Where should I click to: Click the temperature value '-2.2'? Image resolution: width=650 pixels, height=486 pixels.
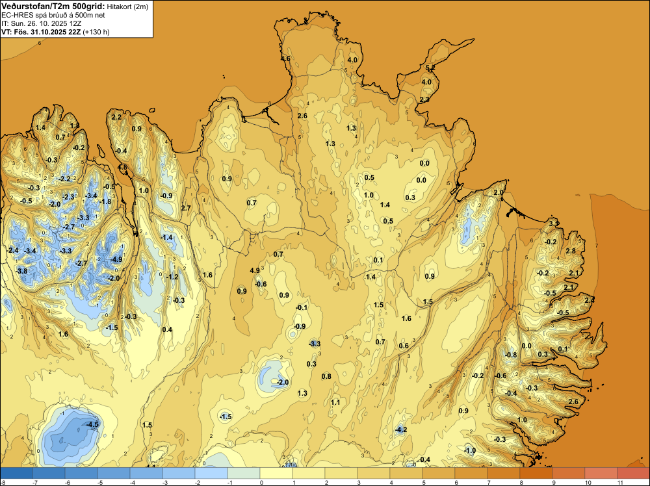65,179
